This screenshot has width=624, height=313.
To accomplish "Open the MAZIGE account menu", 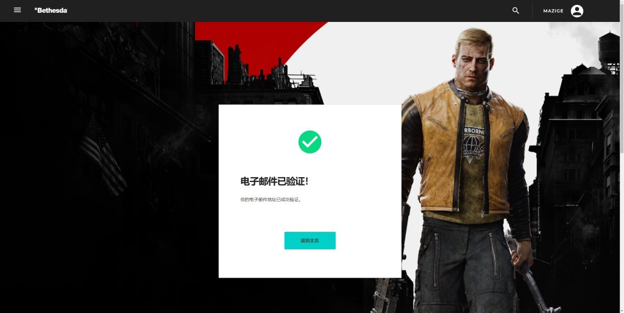I will (553, 11).
